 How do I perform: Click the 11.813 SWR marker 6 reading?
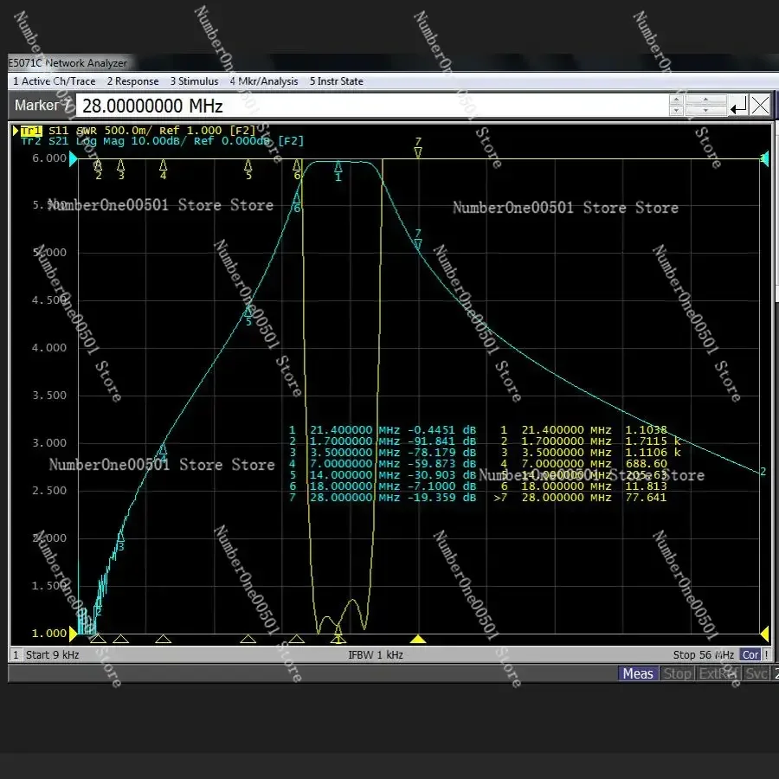[646, 486]
